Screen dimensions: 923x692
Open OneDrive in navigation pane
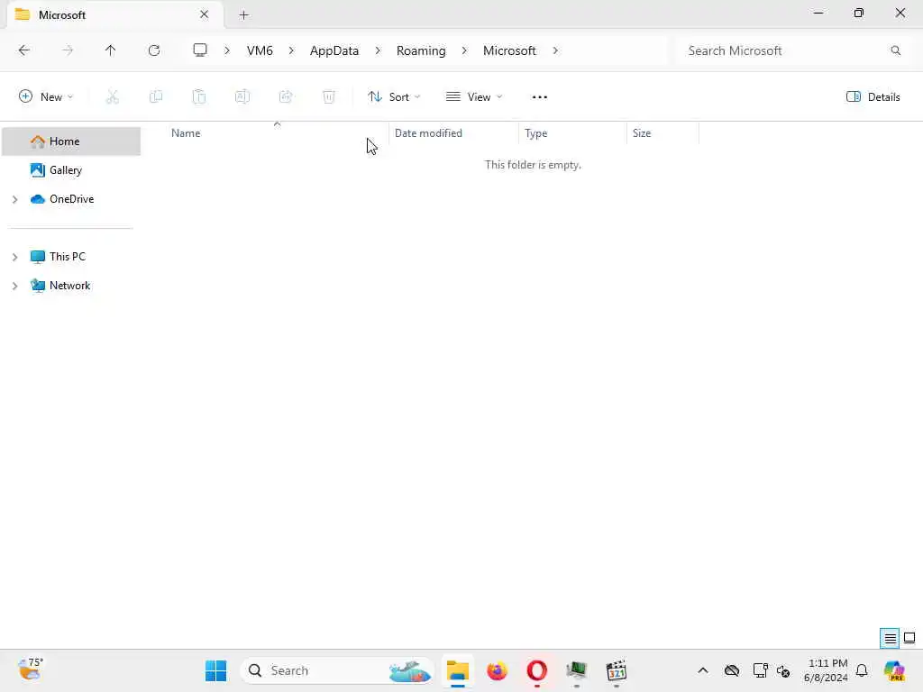coord(71,199)
